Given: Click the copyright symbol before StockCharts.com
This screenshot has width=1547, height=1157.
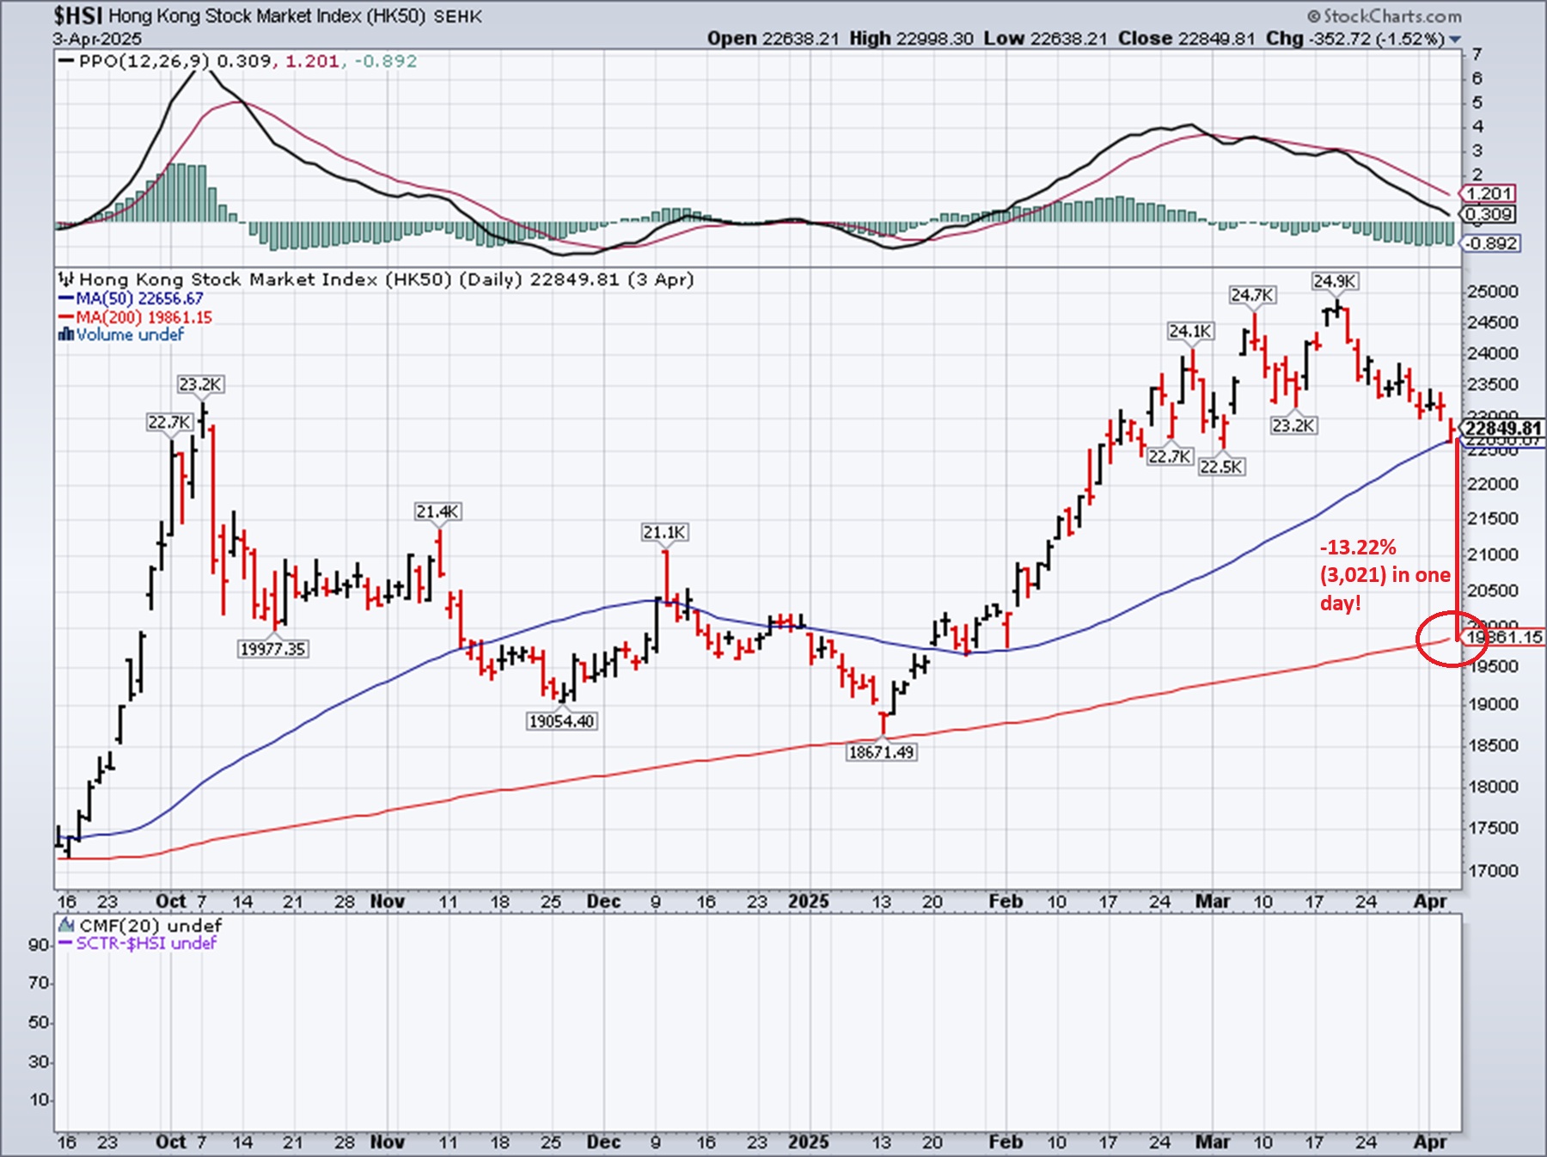Looking at the screenshot, I should pos(1313,16).
